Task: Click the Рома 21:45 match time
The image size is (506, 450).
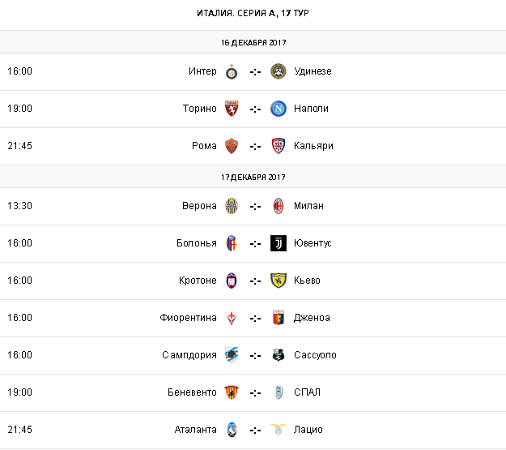Action: point(19,146)
